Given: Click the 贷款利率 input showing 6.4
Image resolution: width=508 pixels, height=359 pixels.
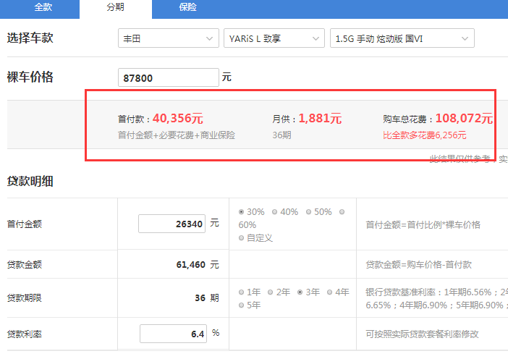Looking at the screenshot, I should (174, 334).
